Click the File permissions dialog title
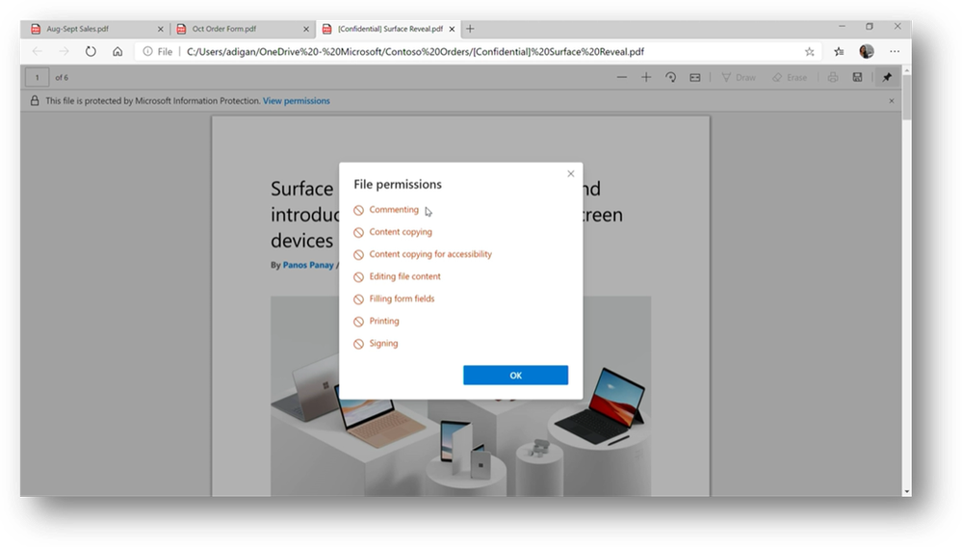 pos(398,184)
